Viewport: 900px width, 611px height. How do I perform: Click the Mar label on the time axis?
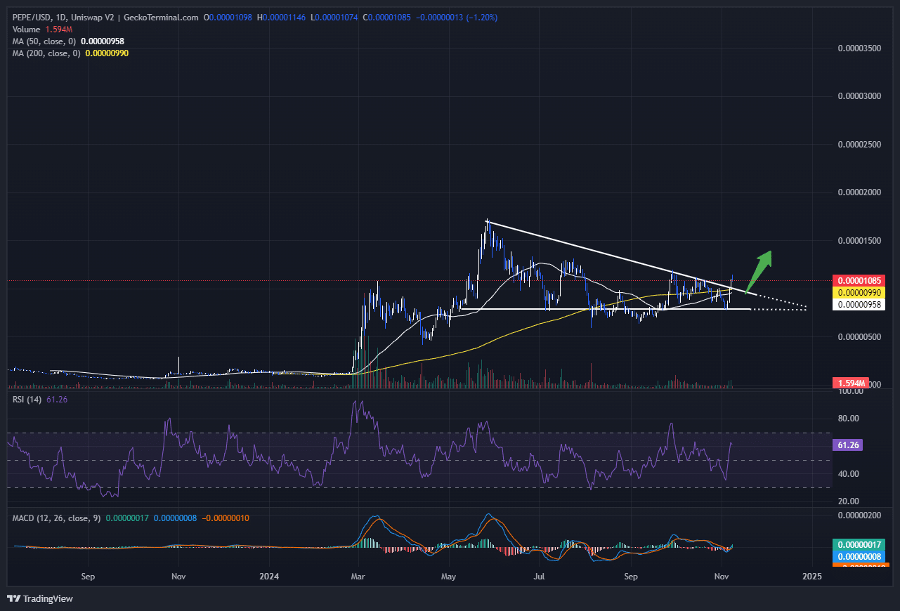tap(358, 577)
